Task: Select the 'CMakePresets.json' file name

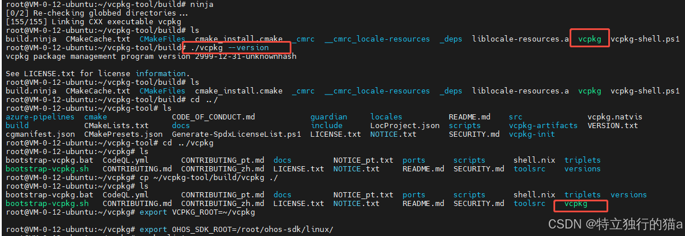Action: (123, 134)
